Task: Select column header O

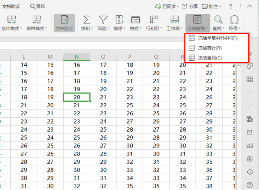Action: (x=103, y=57)
